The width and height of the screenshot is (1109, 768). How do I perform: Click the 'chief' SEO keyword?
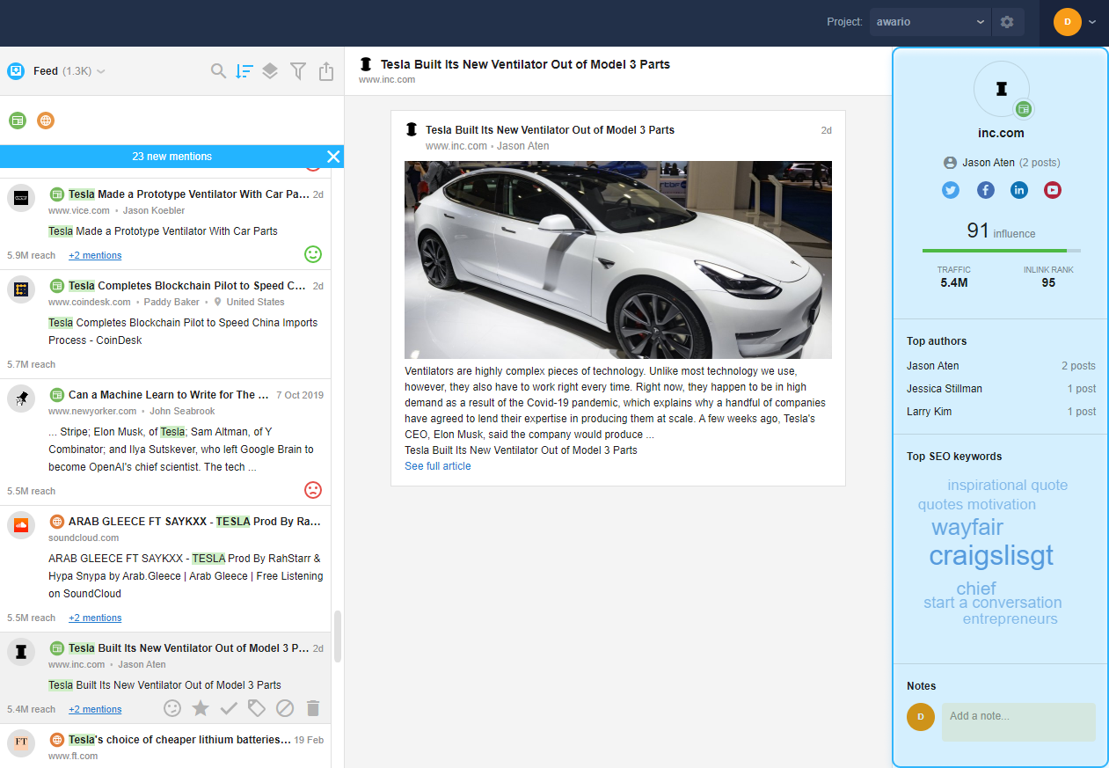point(976,589)
